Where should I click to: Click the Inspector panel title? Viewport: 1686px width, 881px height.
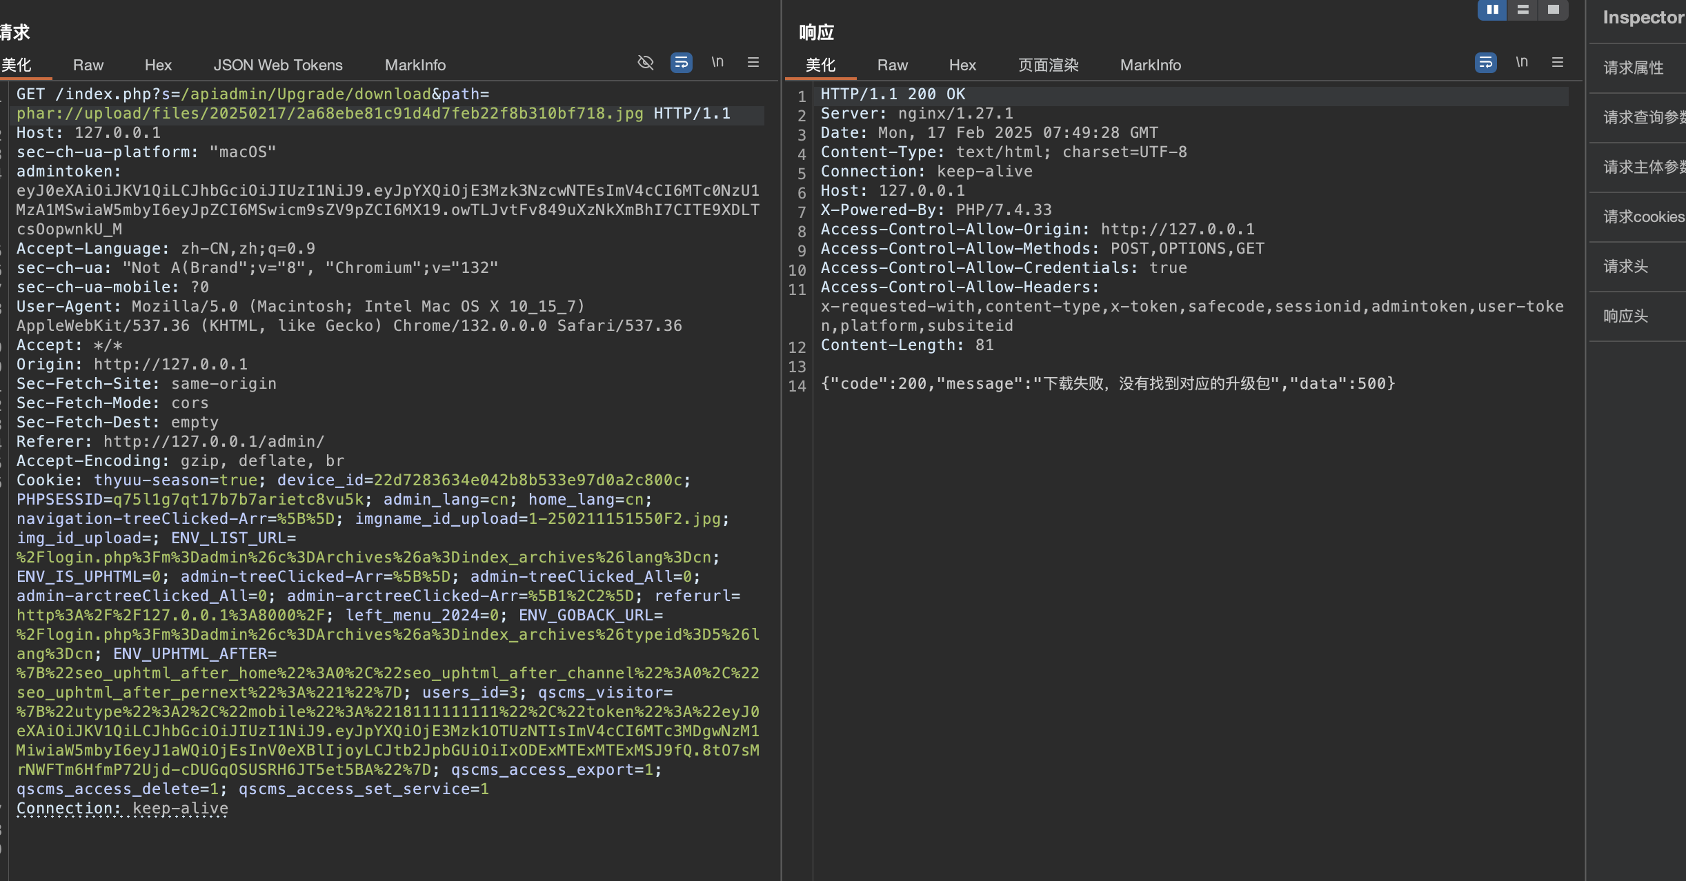coord(1643,17)
